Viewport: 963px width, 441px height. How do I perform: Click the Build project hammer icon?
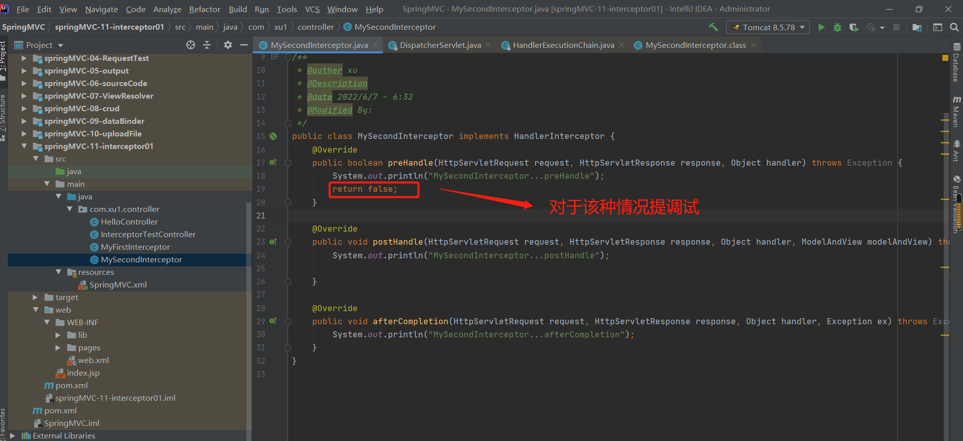(713, 27)
